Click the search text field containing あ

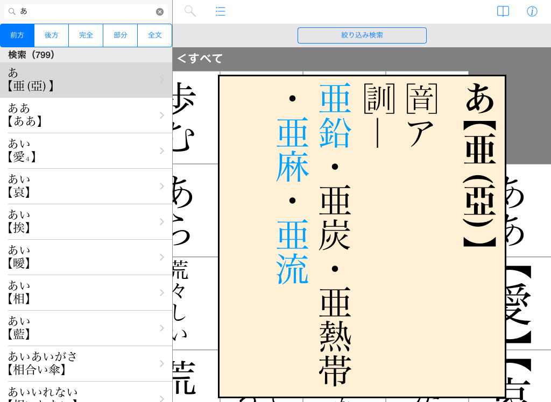[86, 12]
